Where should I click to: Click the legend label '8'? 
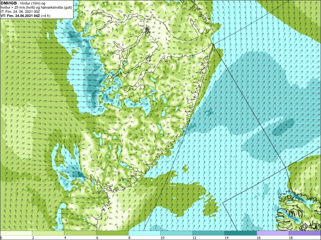tap(129, 238)
